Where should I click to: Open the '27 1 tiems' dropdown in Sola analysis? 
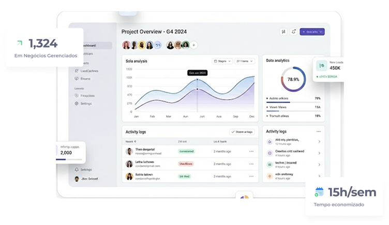pos(245,61)
